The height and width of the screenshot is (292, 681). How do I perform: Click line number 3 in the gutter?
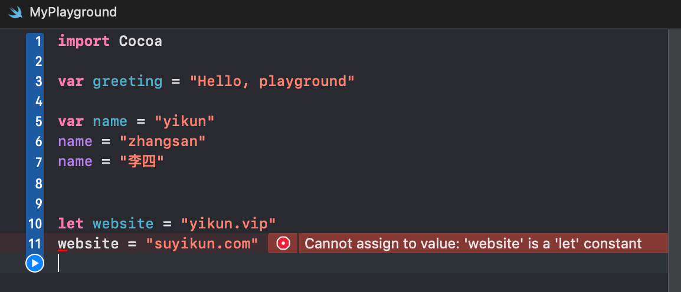(x=38, y=81)
